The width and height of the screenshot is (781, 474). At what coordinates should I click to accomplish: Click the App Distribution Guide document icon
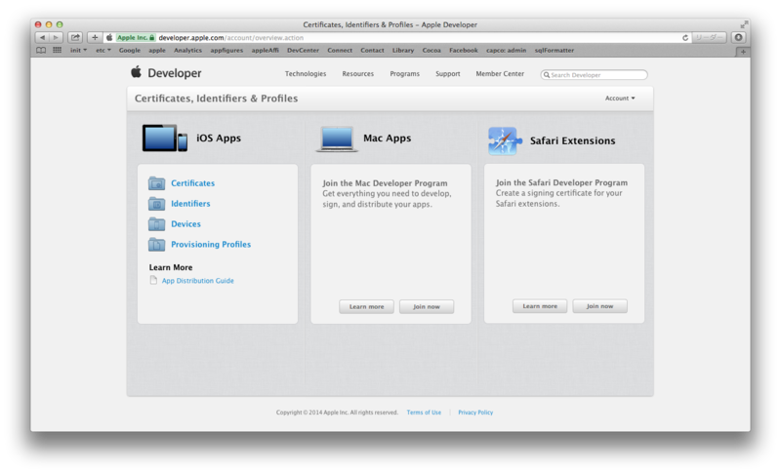153,281
